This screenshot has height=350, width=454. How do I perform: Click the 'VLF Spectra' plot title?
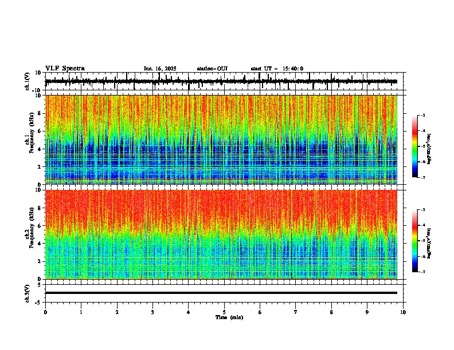(x=65, y=69)
